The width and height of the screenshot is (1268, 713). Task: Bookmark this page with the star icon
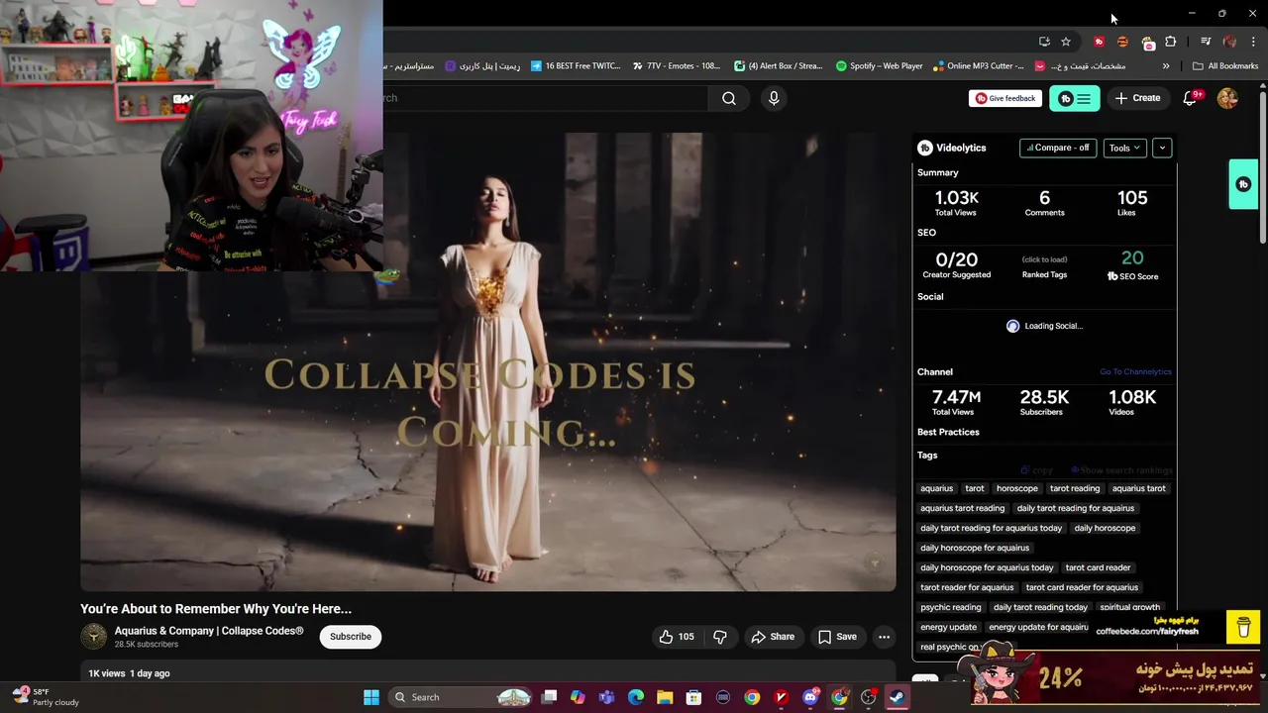[1066, 42]
